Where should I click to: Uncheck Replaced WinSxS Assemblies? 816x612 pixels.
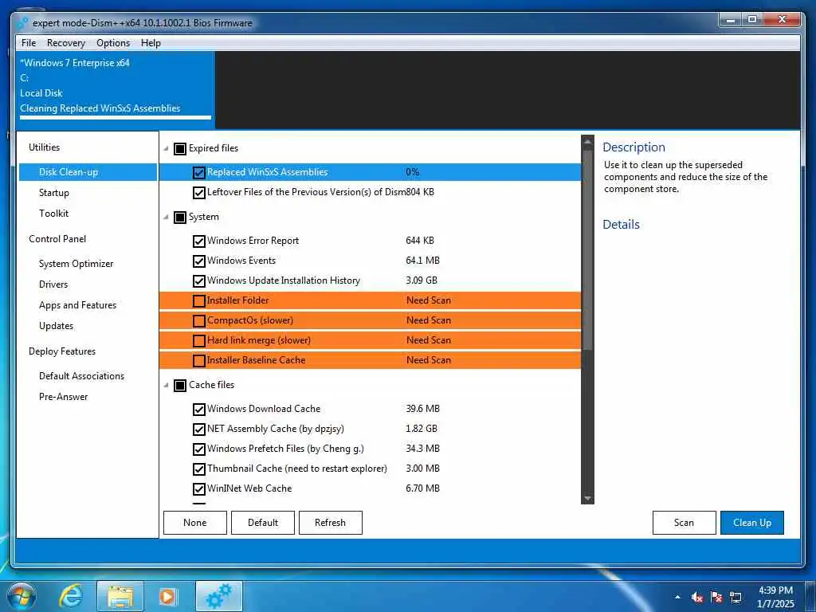point(198,172)
